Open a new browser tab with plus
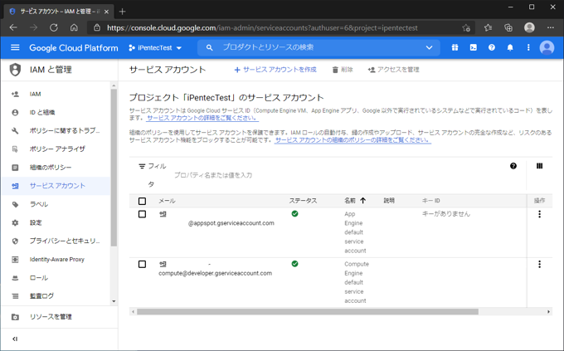Image resolution: width=564 pixels, height=351 pixels. 122,12
